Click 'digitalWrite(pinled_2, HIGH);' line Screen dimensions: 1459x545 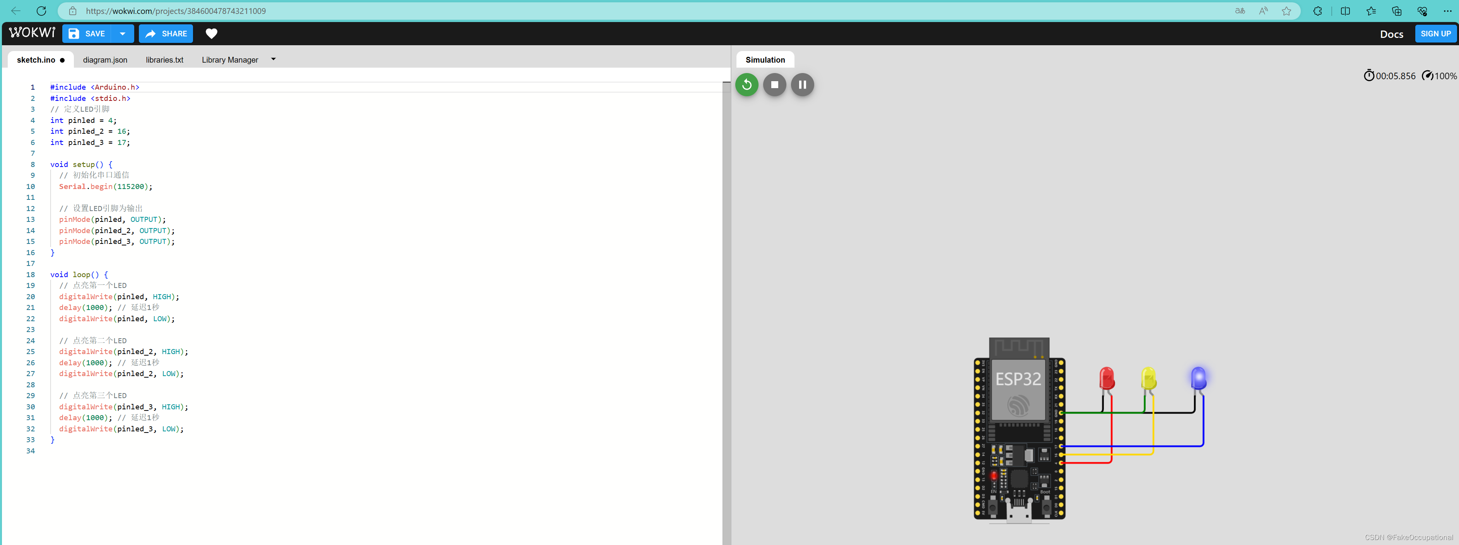click(123, 351)
